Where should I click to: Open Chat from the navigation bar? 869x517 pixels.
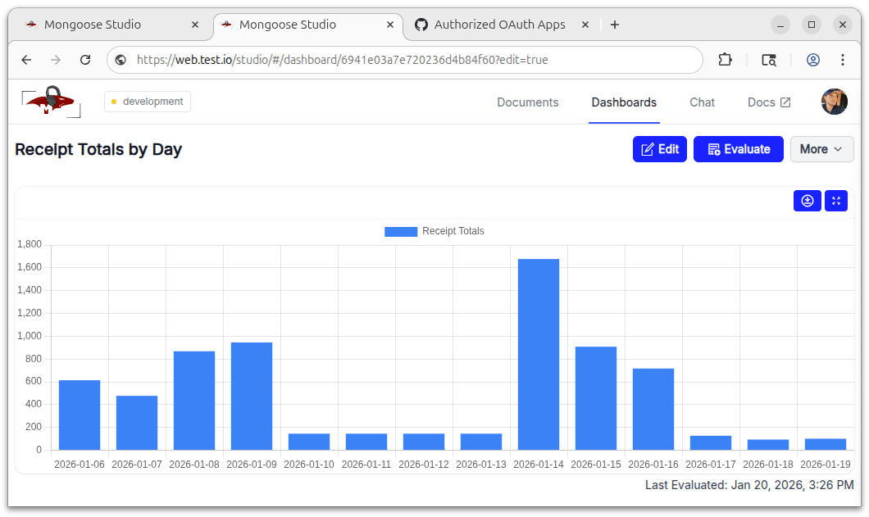point(702,102)
